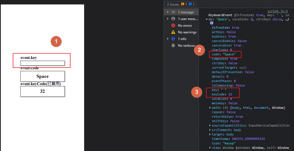The height and width of the screenshot is (151, 294).
Task: Select the 'metaKey: false' property line
Action: pos(225,103)
